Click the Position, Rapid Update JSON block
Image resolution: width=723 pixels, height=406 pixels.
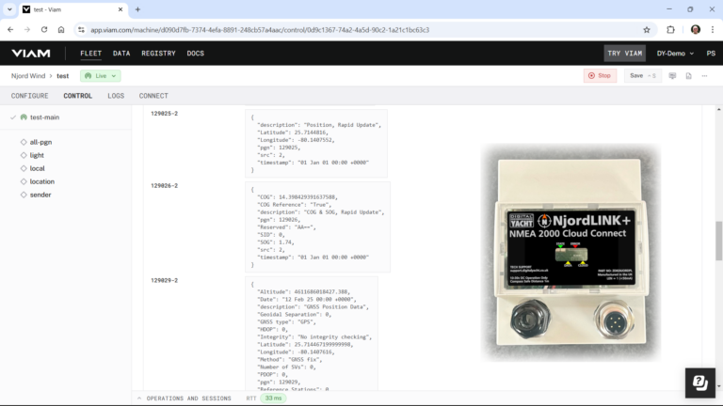[x=316, y=144]
